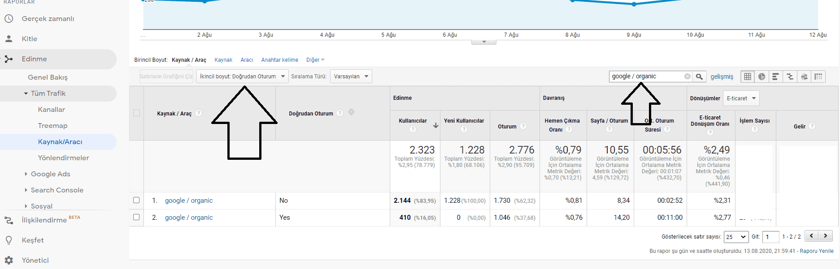Viewport: 840px width, 269px height.
Task: Click the magnifier search button
Action: [x=699, y=77]
